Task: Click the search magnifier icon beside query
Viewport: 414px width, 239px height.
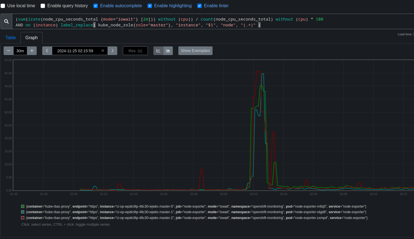Action: click(x=6, y=21)
